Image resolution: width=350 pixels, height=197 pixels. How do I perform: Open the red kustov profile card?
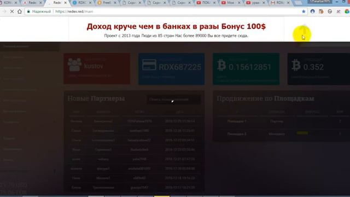point(97,68)
